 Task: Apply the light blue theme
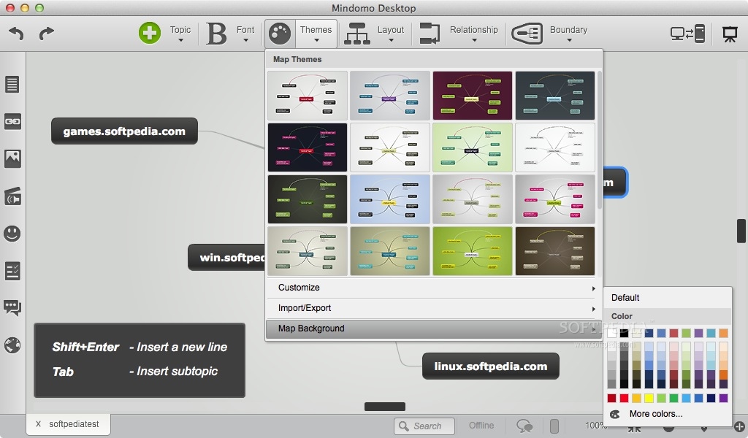(390, 199)
